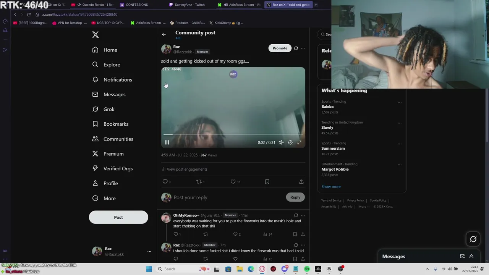Screen dimensions: 489x275
Task: Click the reply icon with 3 replies
Action: click(166, 182)
